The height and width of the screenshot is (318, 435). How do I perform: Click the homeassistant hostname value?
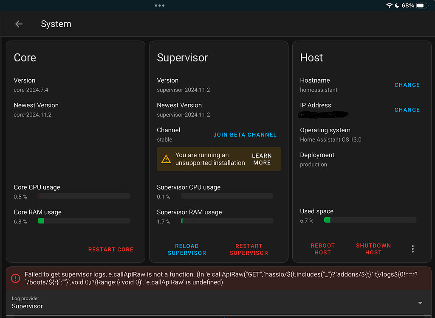point(319,90)
